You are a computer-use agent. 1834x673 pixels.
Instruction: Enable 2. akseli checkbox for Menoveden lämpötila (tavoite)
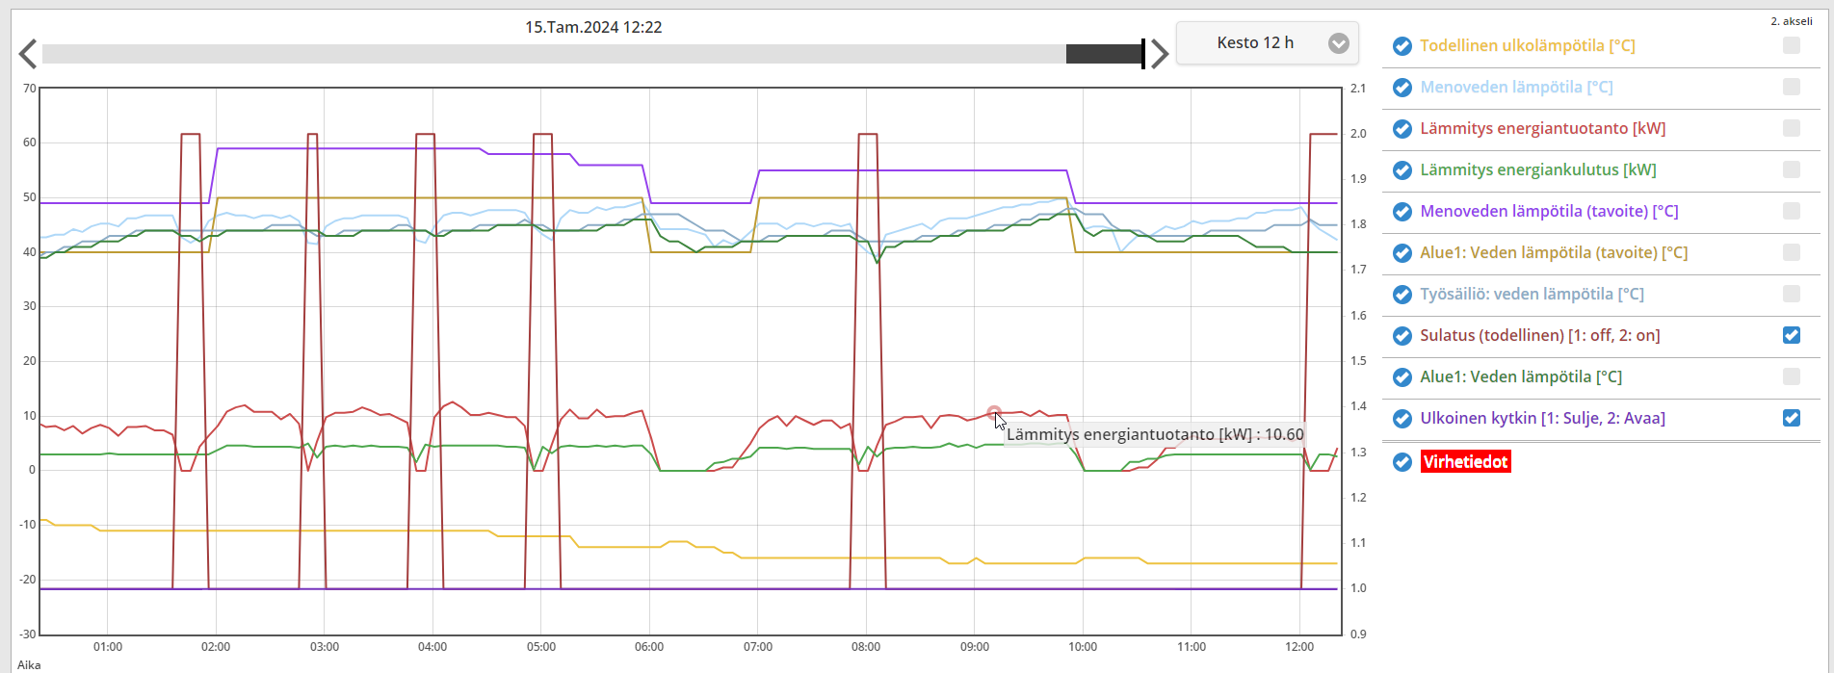1792,211
